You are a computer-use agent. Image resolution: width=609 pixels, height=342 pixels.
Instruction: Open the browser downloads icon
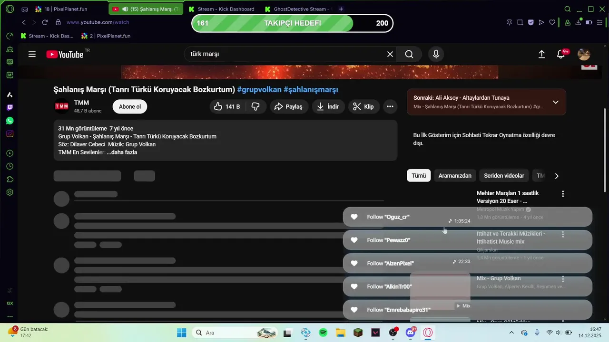[x=579, y=22]
